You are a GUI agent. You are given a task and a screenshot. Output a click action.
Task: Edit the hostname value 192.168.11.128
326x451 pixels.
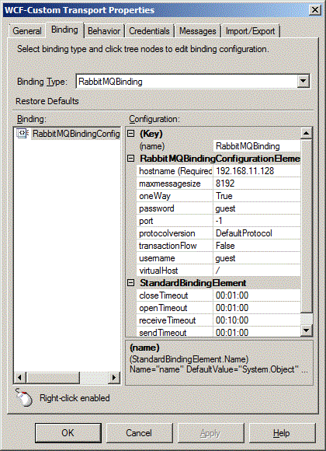tap(257, 171)
